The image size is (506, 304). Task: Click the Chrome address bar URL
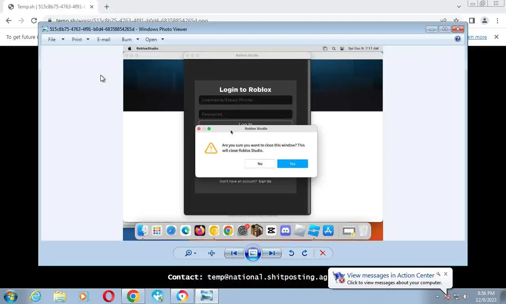[x=132, y=21]
